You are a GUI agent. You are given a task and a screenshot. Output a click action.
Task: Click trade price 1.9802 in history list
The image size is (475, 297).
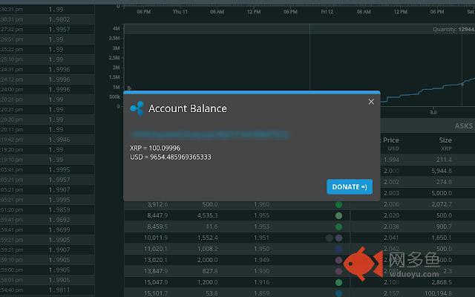click(59, 19)
